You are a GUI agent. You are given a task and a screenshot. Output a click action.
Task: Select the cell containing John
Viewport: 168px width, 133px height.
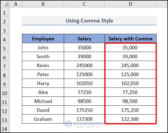pos(43,48)
